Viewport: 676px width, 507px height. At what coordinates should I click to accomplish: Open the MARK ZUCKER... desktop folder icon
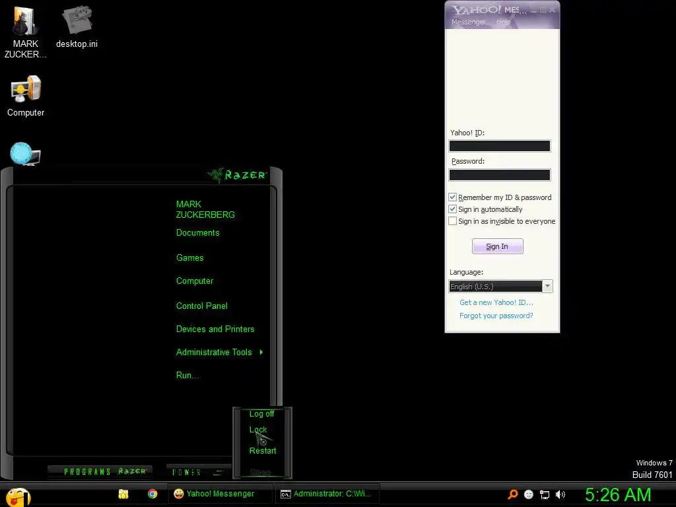25,31
